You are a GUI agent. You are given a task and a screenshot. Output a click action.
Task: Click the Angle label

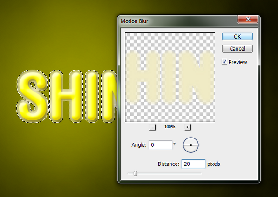coord(139,145)
